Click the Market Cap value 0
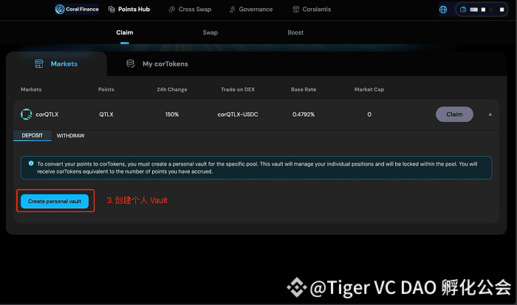Image resolution: width=517 pixels, height=305 pixels. (x=369, y=114)
